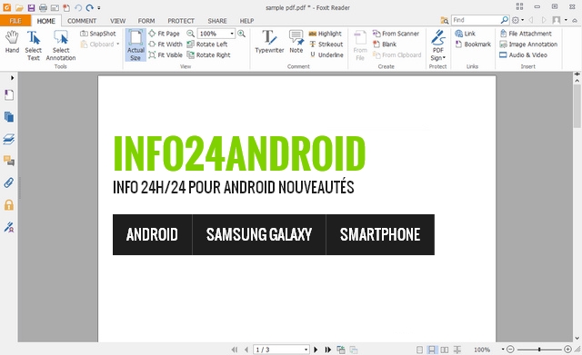Switch to the HOME tab
The image size is (582, 355).
tap(46, 21)
